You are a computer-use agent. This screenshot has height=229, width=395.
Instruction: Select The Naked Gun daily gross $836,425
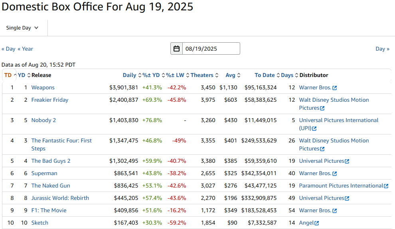(126, 186)
